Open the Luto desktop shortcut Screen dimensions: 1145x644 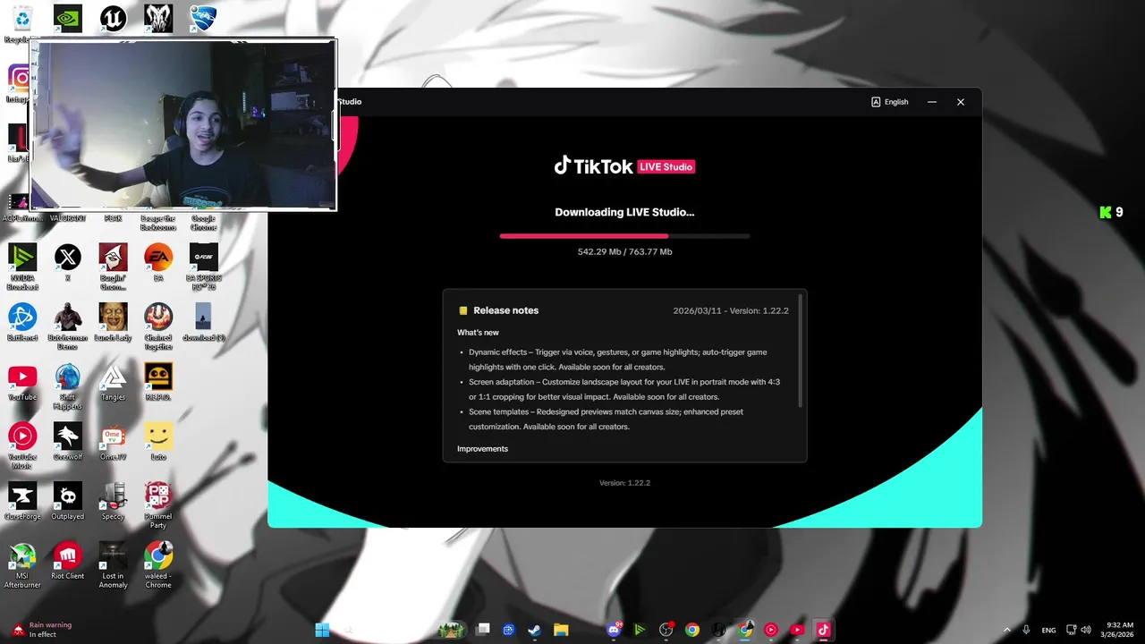click(158, 442)
